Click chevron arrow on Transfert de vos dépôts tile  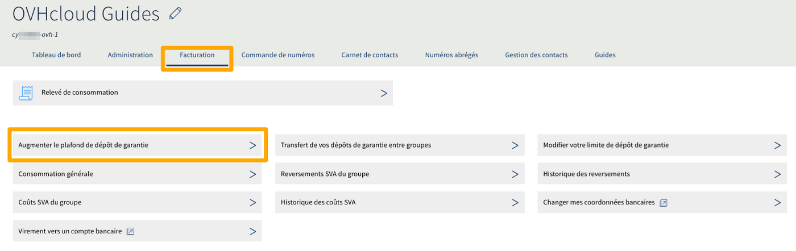(x=515, y=145)
